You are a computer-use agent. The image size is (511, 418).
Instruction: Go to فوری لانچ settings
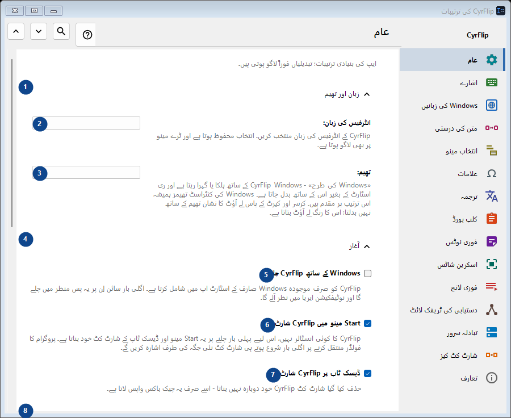[453, 287]
